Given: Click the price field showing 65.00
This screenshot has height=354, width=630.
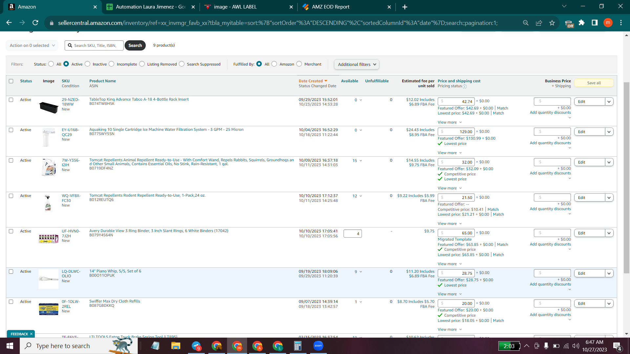Looking at the screenshot, I should 456,233.
